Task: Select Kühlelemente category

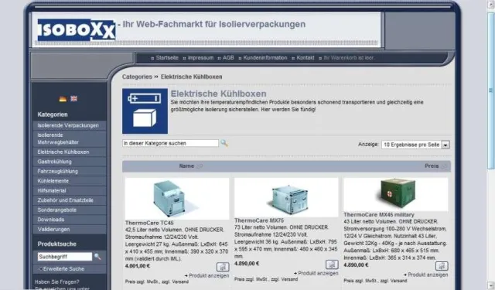Action: click(70, 181)
